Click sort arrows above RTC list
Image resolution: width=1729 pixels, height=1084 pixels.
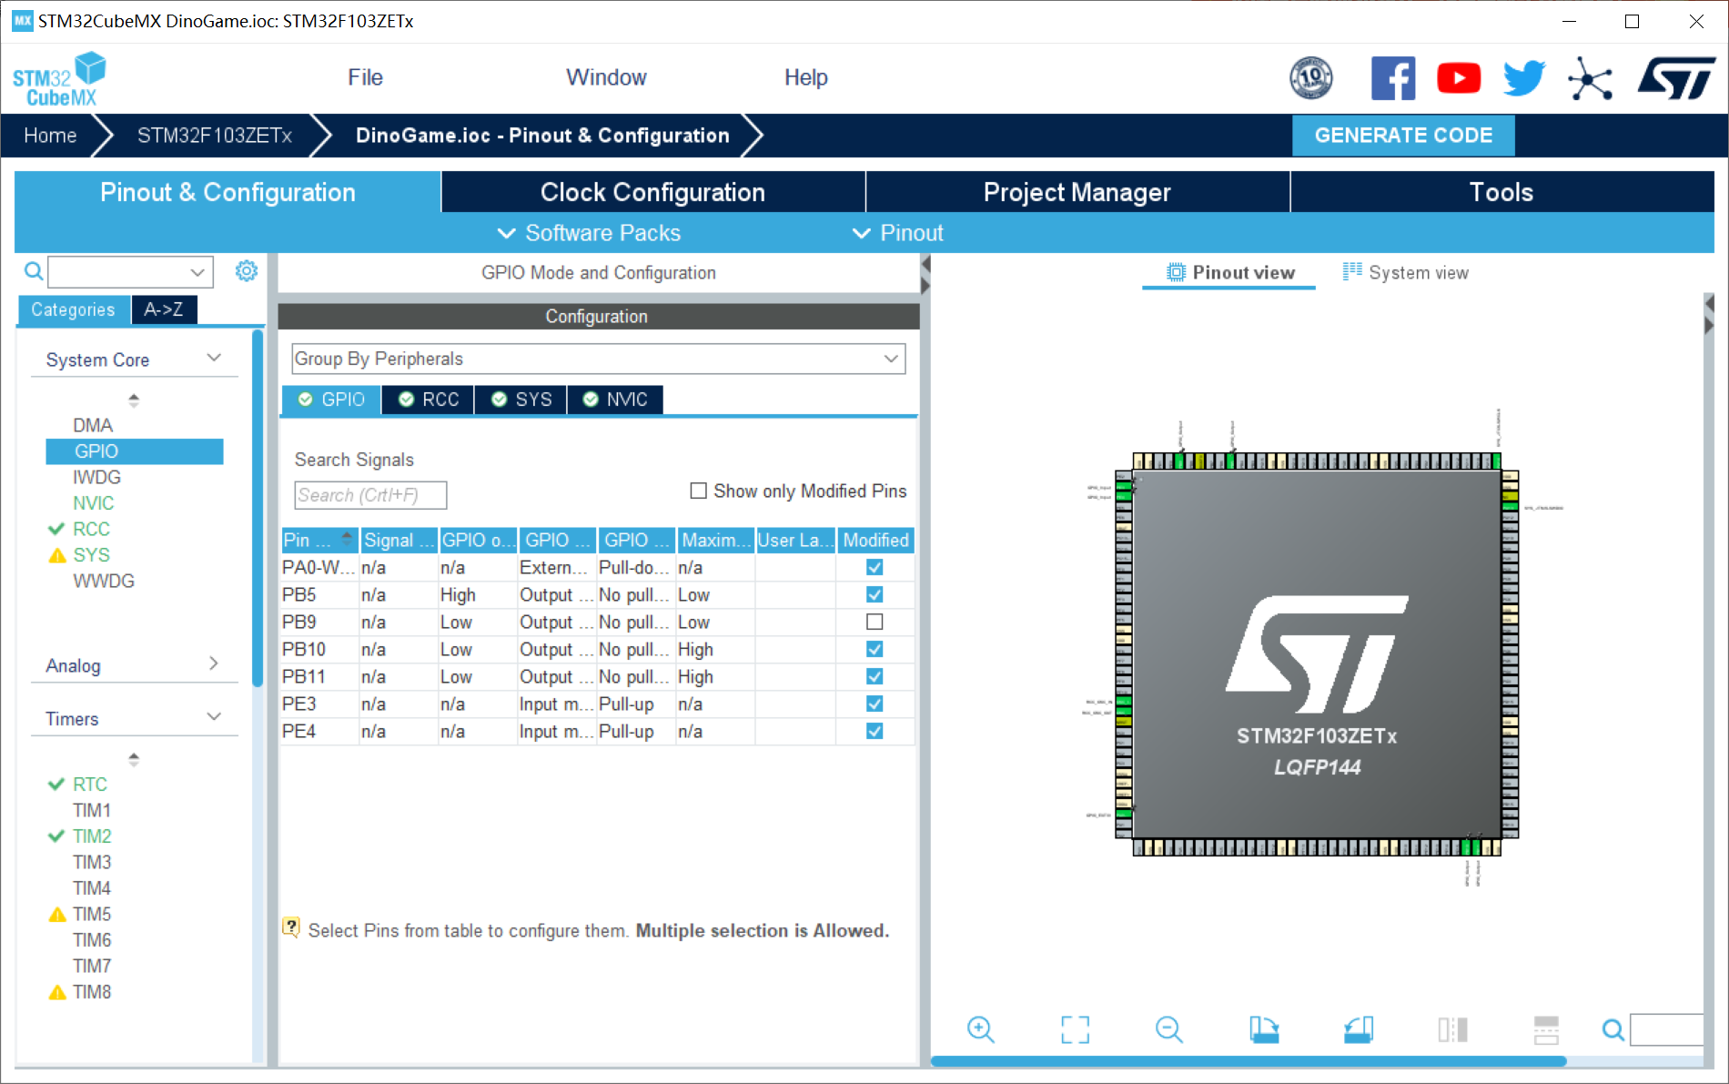pos(134,759)
